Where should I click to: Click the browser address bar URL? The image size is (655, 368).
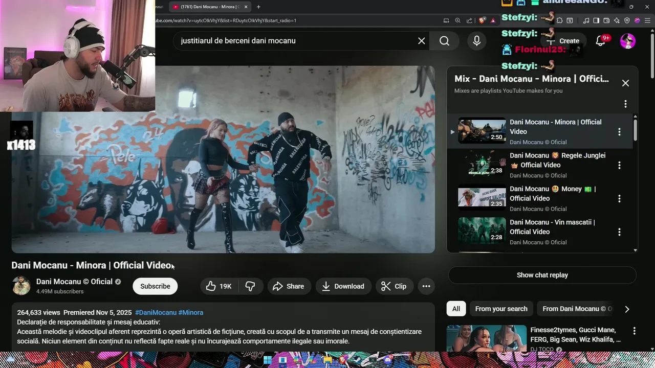(x=225, y=20)
